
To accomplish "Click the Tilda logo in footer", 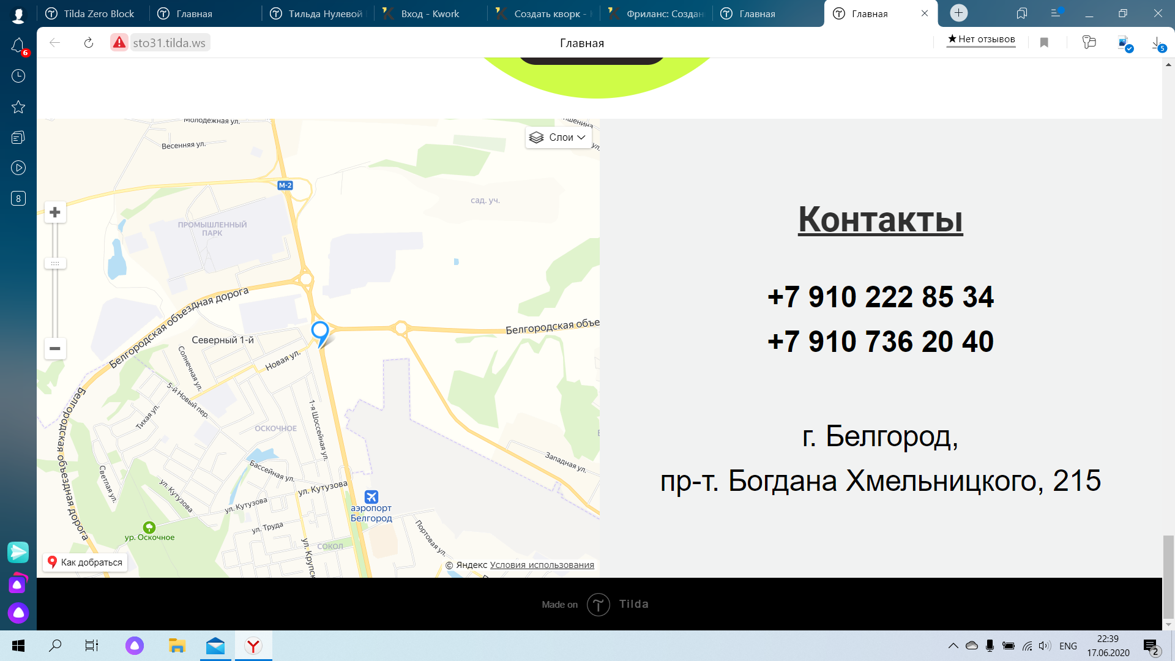I will 598,605.
